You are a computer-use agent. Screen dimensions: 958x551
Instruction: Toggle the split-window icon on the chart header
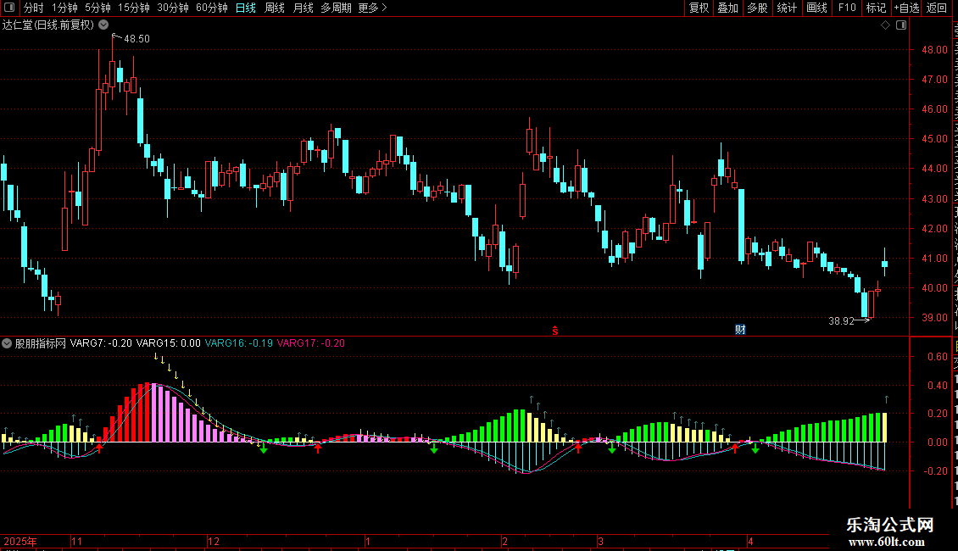pyautogui.click(x=901, y=25)
